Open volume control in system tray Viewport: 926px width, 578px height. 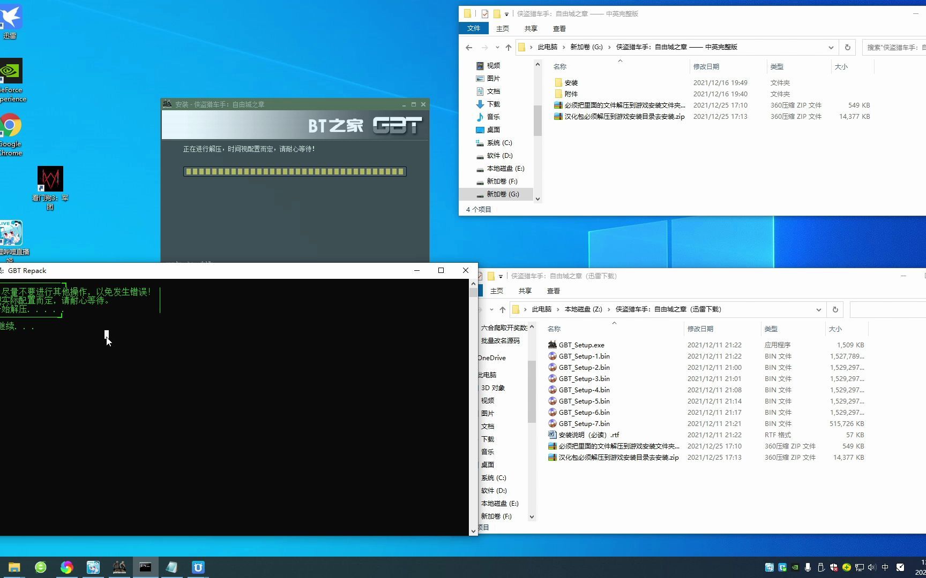pos(871,567)
